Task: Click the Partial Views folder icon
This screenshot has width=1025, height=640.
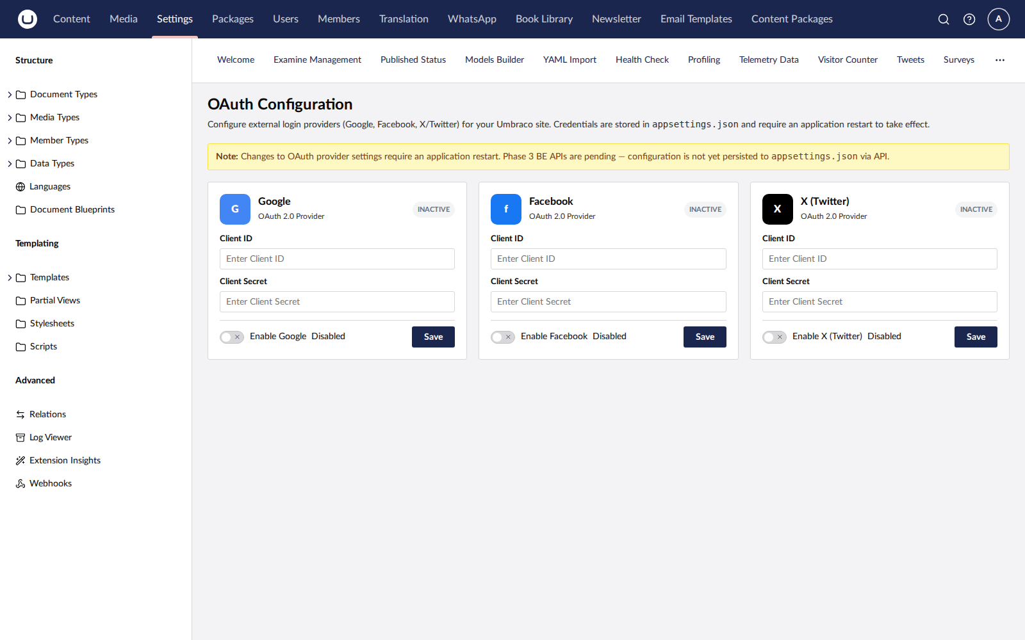Action: point(20,301)
